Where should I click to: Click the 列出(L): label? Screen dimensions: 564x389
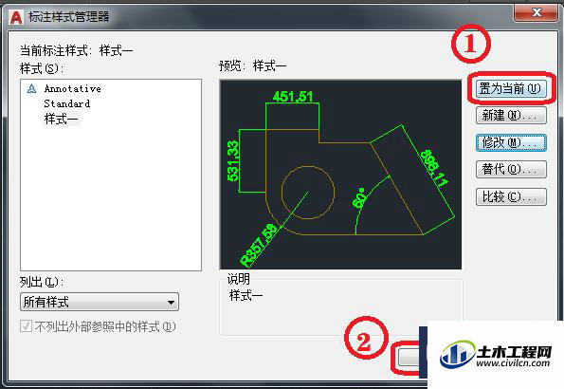coord(41,282)
